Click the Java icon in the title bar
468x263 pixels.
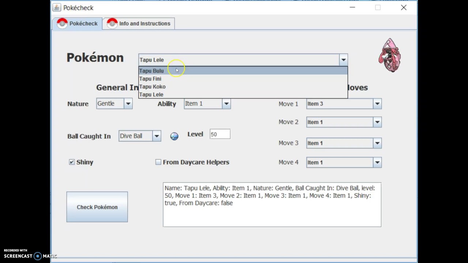pyautogui.click(x=57, y=7)
